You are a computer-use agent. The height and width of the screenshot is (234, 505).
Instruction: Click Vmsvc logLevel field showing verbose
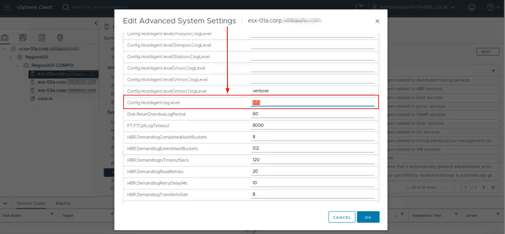312,91
